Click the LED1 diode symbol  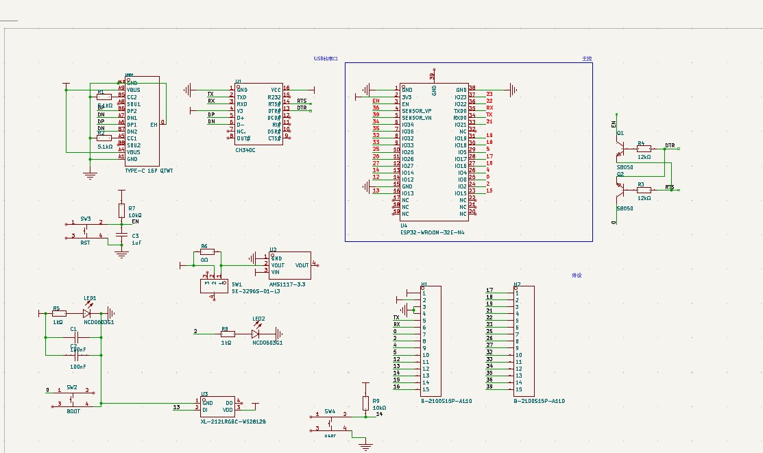87,313
